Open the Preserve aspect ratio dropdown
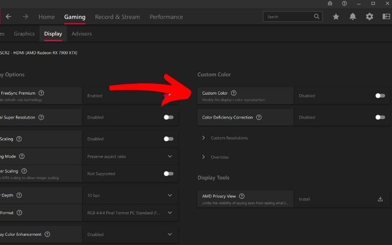392x245 pixels. point(170,156)
